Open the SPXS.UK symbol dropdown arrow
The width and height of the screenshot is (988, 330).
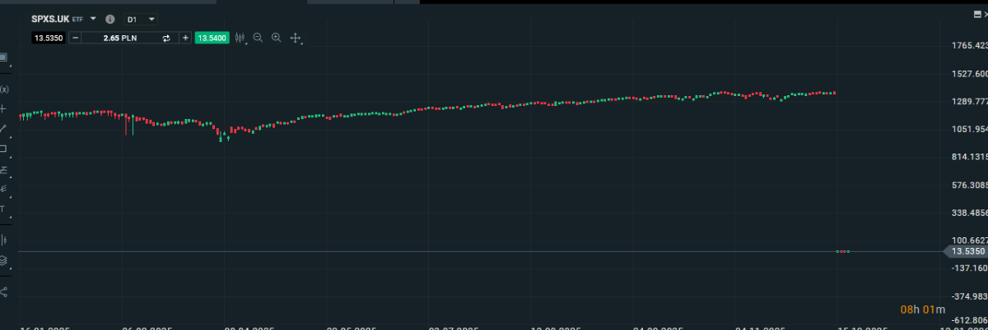point(93,18)
